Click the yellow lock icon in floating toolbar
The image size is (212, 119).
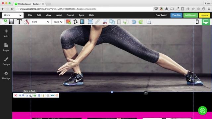(43, 96)
